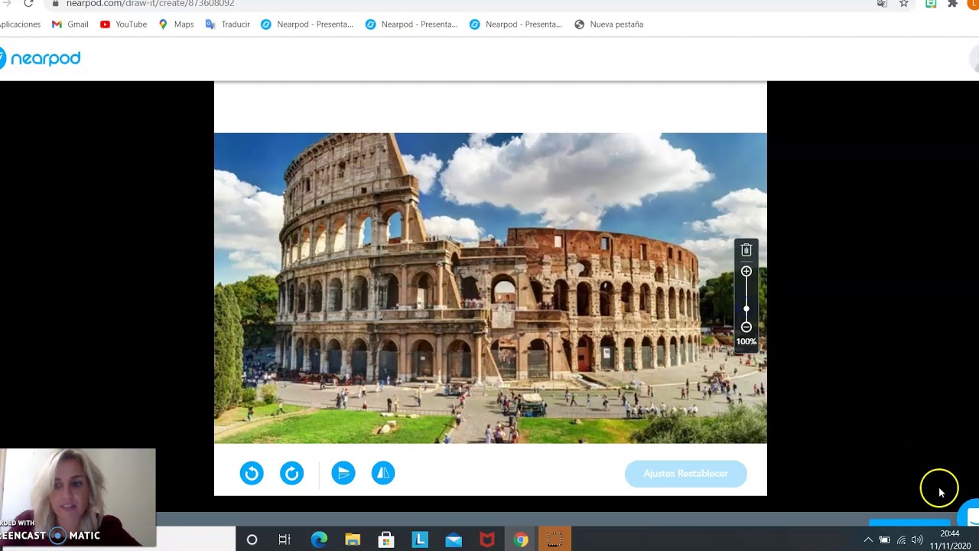The width and height of the screenshot is (979, 551).
Task: Open screen recorder app on taskbar
Action: (x=555, y=540)
